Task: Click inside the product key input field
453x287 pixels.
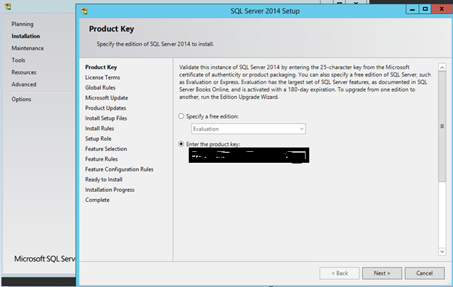Action: tap(249, 155)
